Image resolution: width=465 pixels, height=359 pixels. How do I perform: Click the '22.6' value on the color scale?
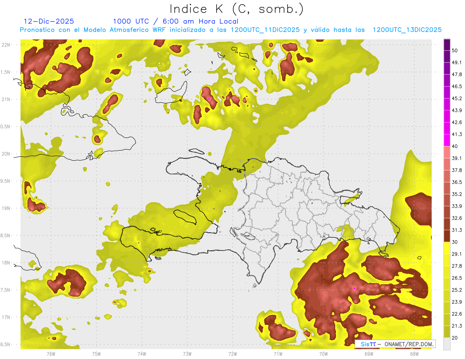tap(457, 314)
